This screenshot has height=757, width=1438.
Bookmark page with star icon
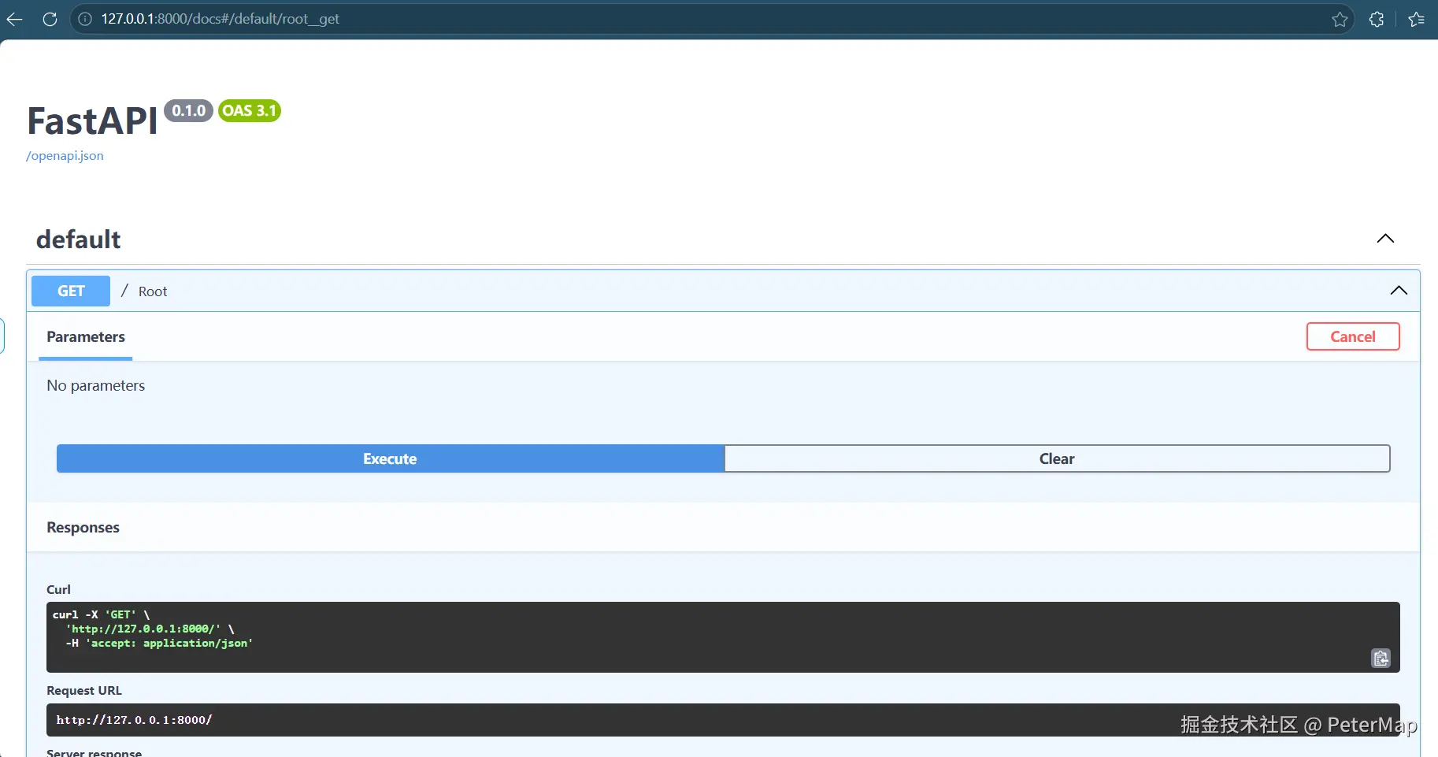(1340, 20)
